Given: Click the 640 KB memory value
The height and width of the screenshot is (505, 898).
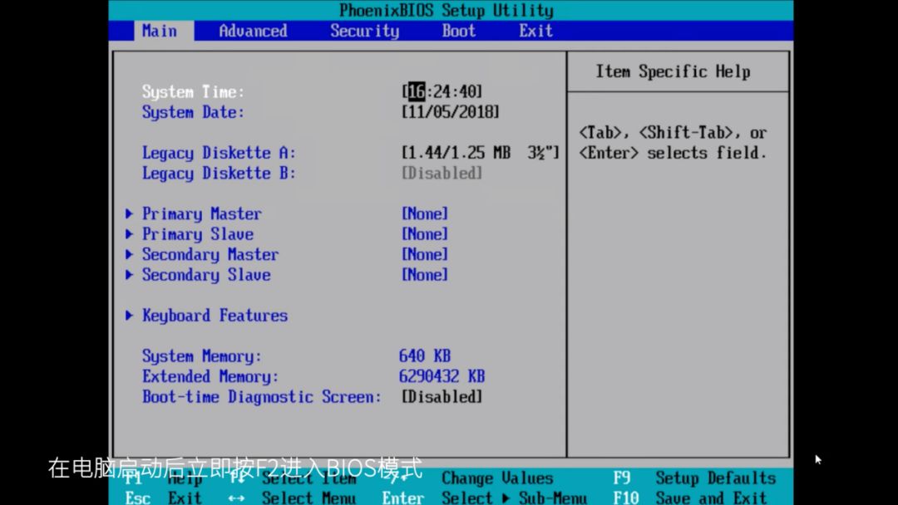Looking at the screenshot, I should [x=424, y=356].
